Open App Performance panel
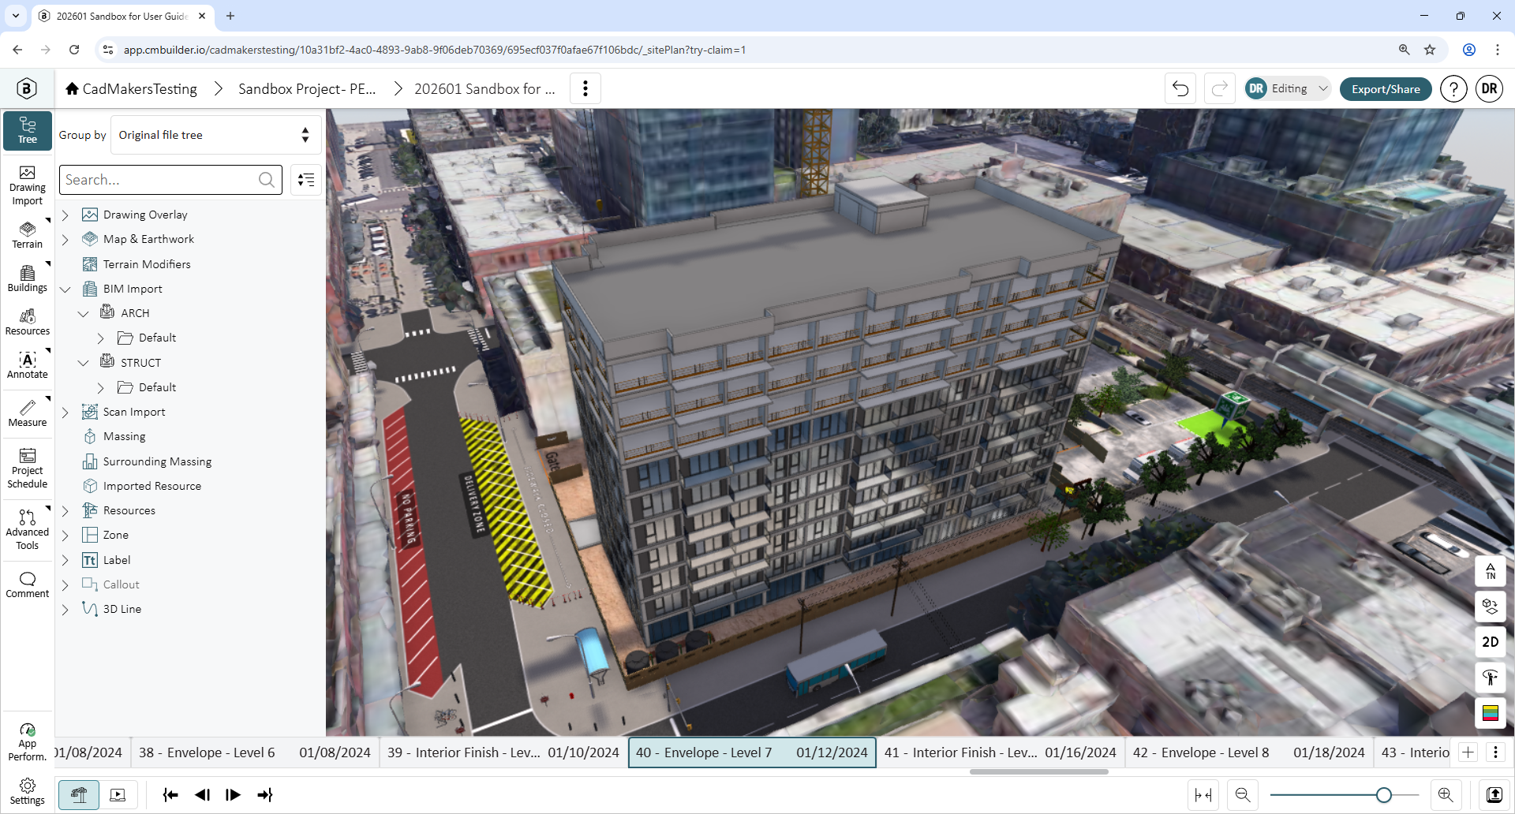The height and width of the screenshot is (814, 1515). (28, 742)
